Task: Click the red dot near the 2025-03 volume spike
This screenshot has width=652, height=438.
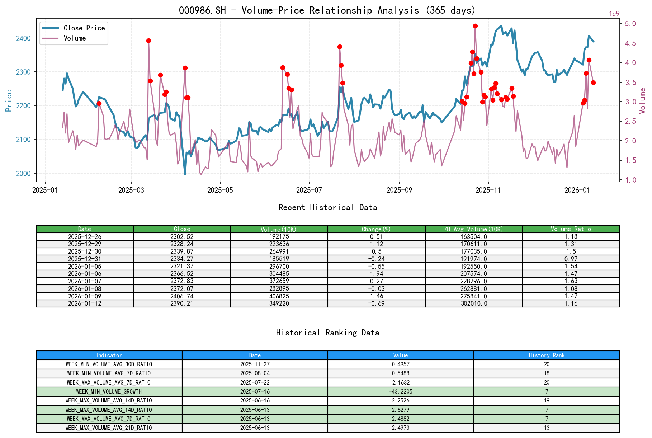Action: [x=148, y=41]
